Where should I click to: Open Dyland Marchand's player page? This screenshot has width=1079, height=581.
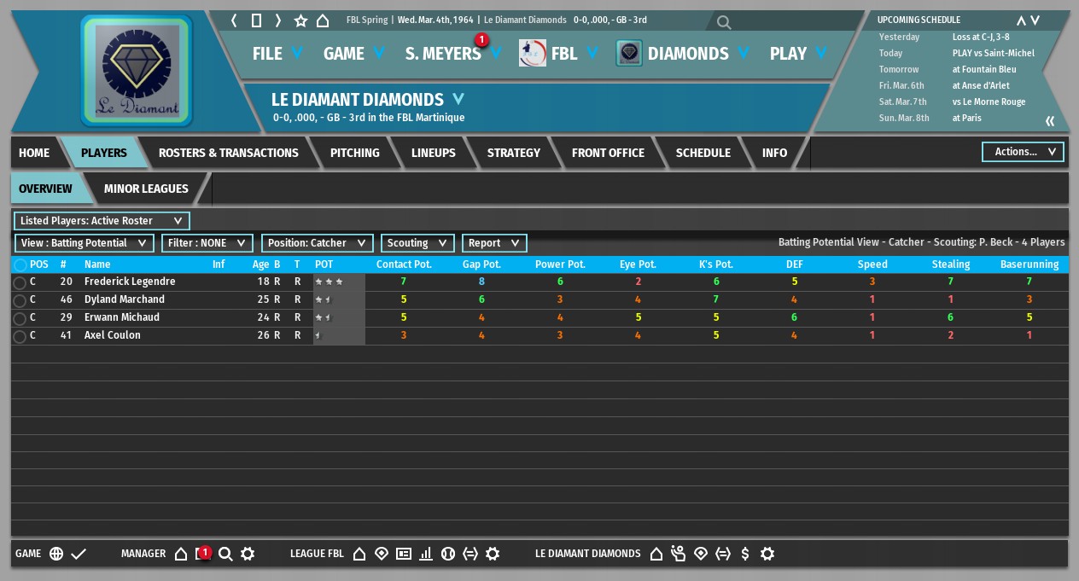pos(124,299)
